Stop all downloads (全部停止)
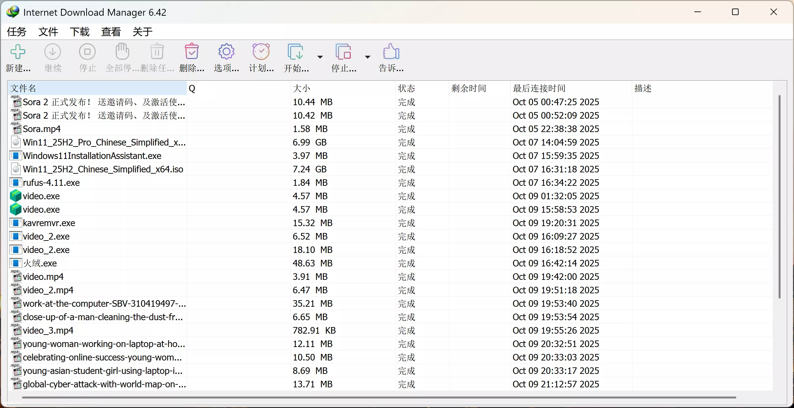Viewport: 794px width, 408px height. tap(122, 57)
